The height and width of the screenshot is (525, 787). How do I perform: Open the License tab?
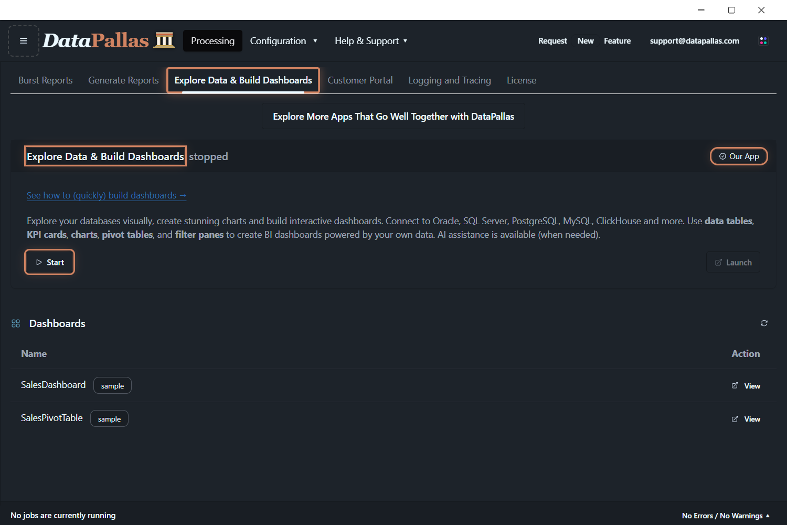522,80
